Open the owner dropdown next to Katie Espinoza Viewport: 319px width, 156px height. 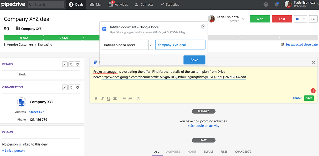(243, 19)
